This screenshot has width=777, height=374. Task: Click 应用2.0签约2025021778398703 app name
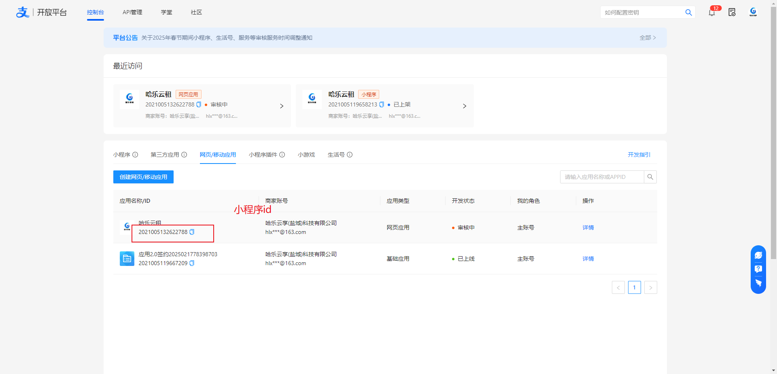point(178,254)
